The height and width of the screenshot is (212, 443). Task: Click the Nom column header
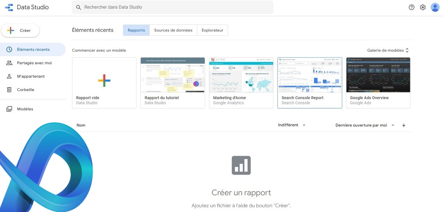pyautogui.click(x=81, y=125)
